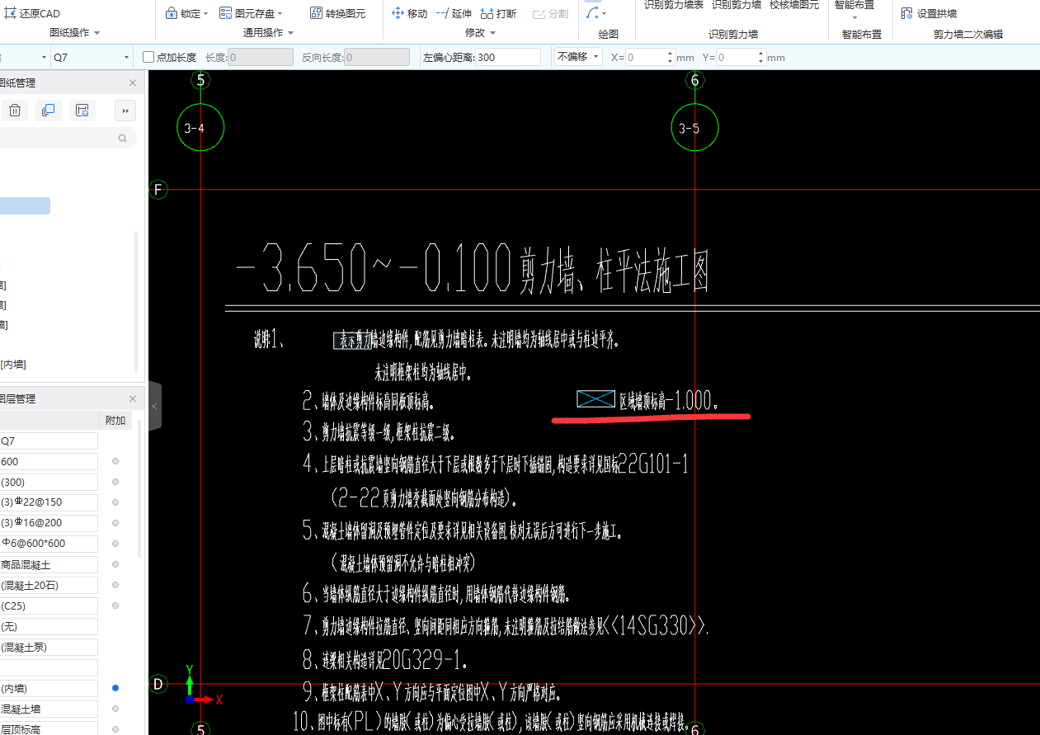
Task: Click the search magnifier in drawing panel
Action: [x=122, y=139]
